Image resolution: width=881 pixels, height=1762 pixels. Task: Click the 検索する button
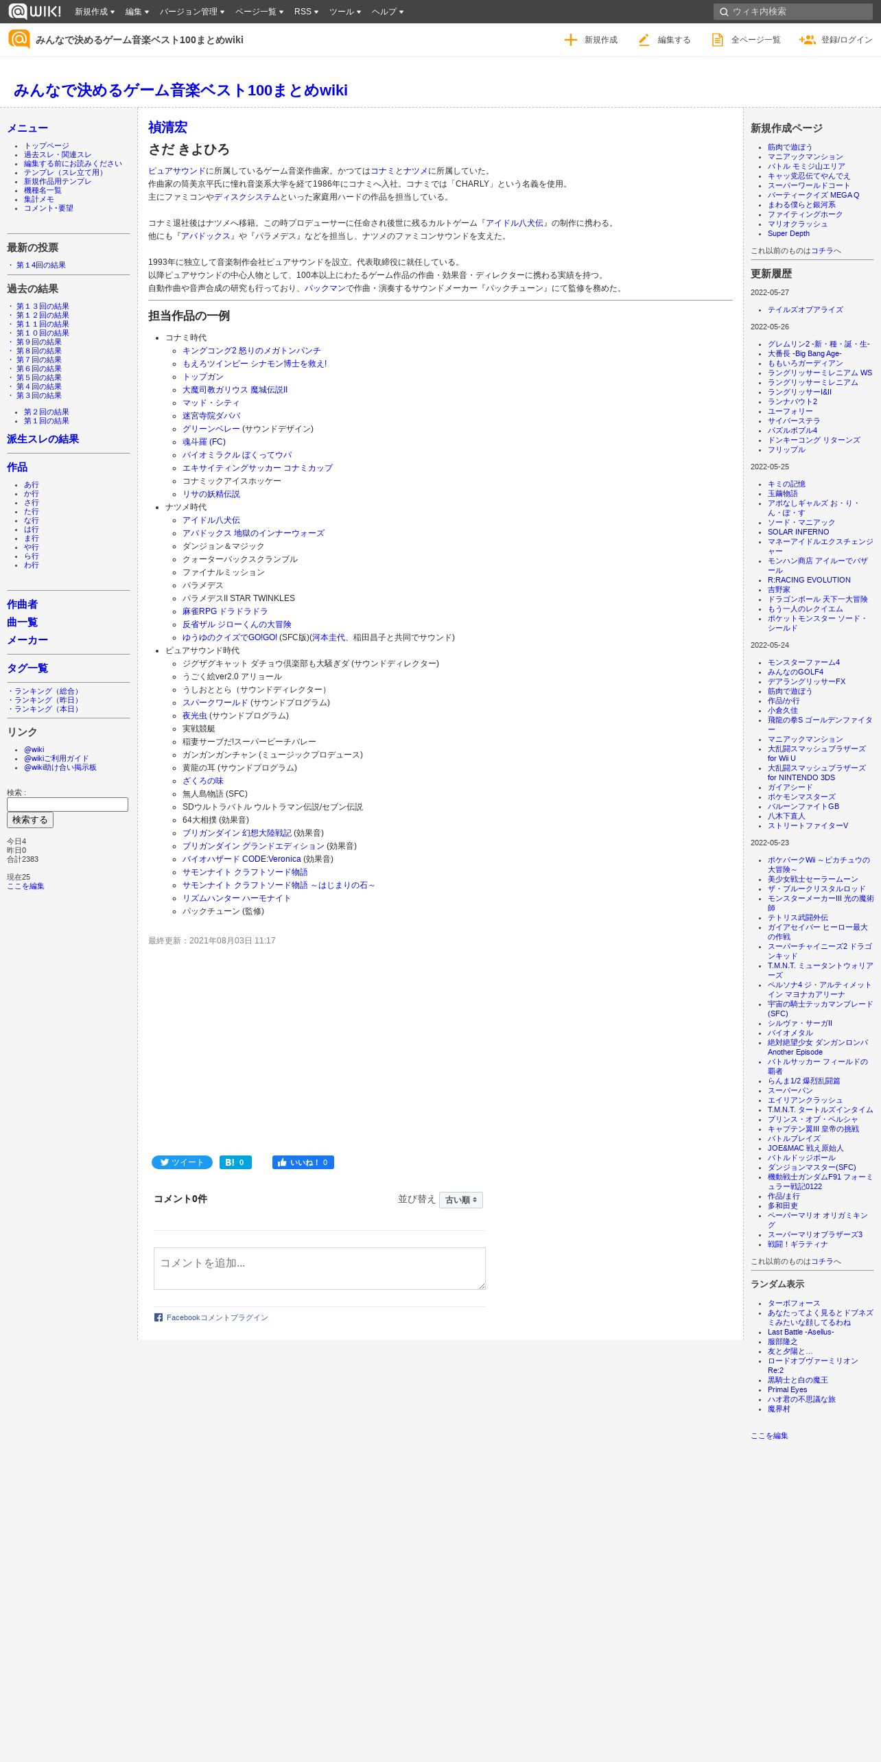30,820
